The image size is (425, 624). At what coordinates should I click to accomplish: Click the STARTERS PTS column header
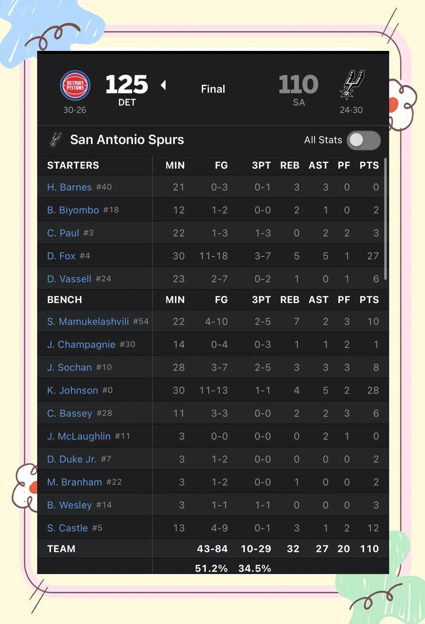point(369,165)
